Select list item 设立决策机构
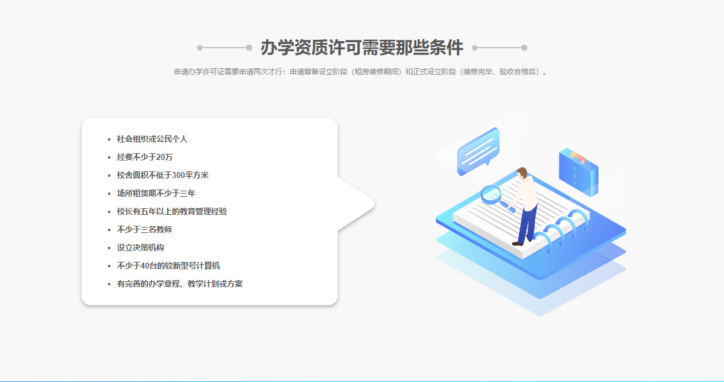This screenshot has height=382, width=724. pyautogui.click(x=141, y=247)
